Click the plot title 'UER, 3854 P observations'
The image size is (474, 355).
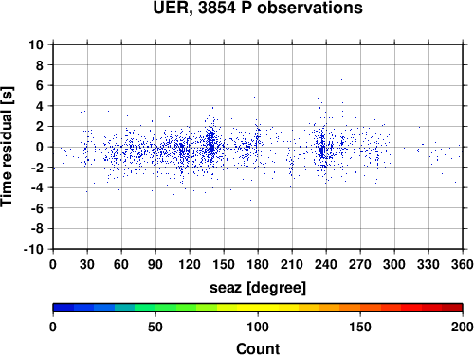[x=258, y=8]
